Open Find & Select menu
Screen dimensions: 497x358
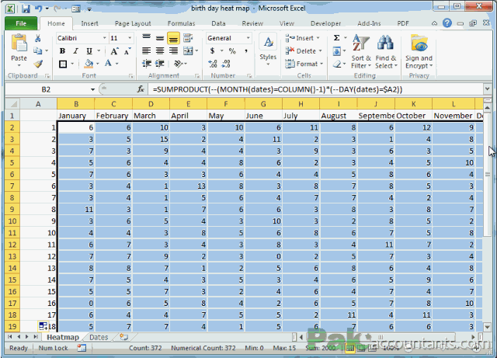[386, 52]
